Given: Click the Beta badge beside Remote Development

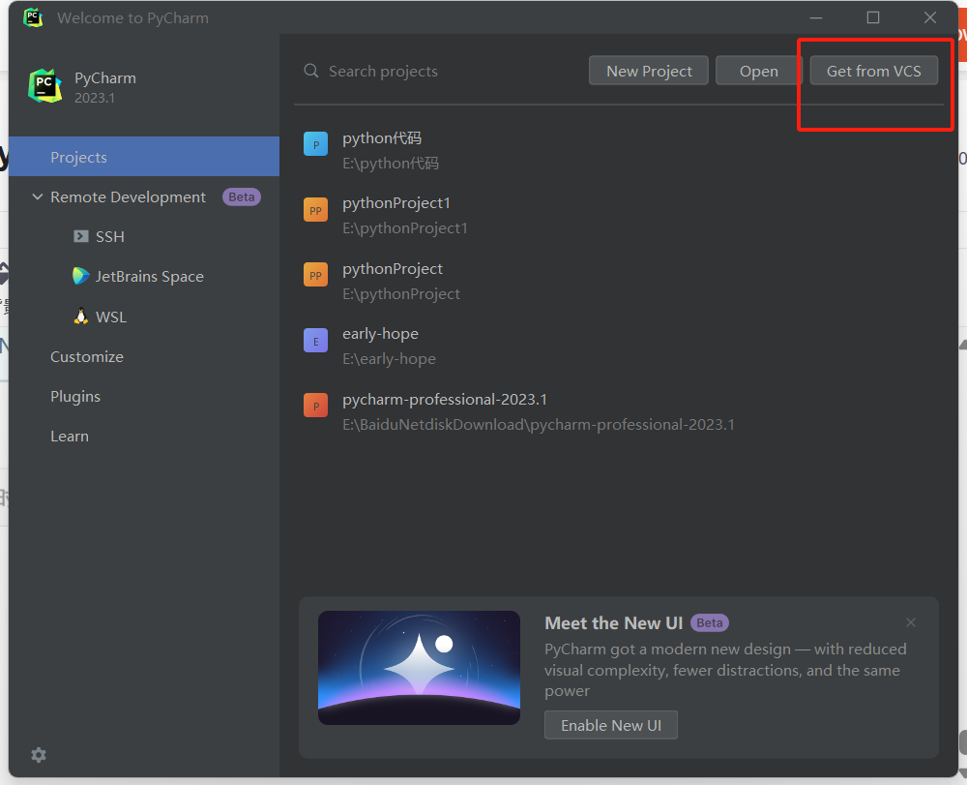Looking at the screenshot, I should coord(241,196).
